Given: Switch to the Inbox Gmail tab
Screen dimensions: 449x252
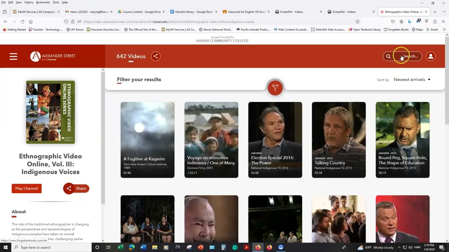Looking at the screenshot, I should tap(89, 12).
